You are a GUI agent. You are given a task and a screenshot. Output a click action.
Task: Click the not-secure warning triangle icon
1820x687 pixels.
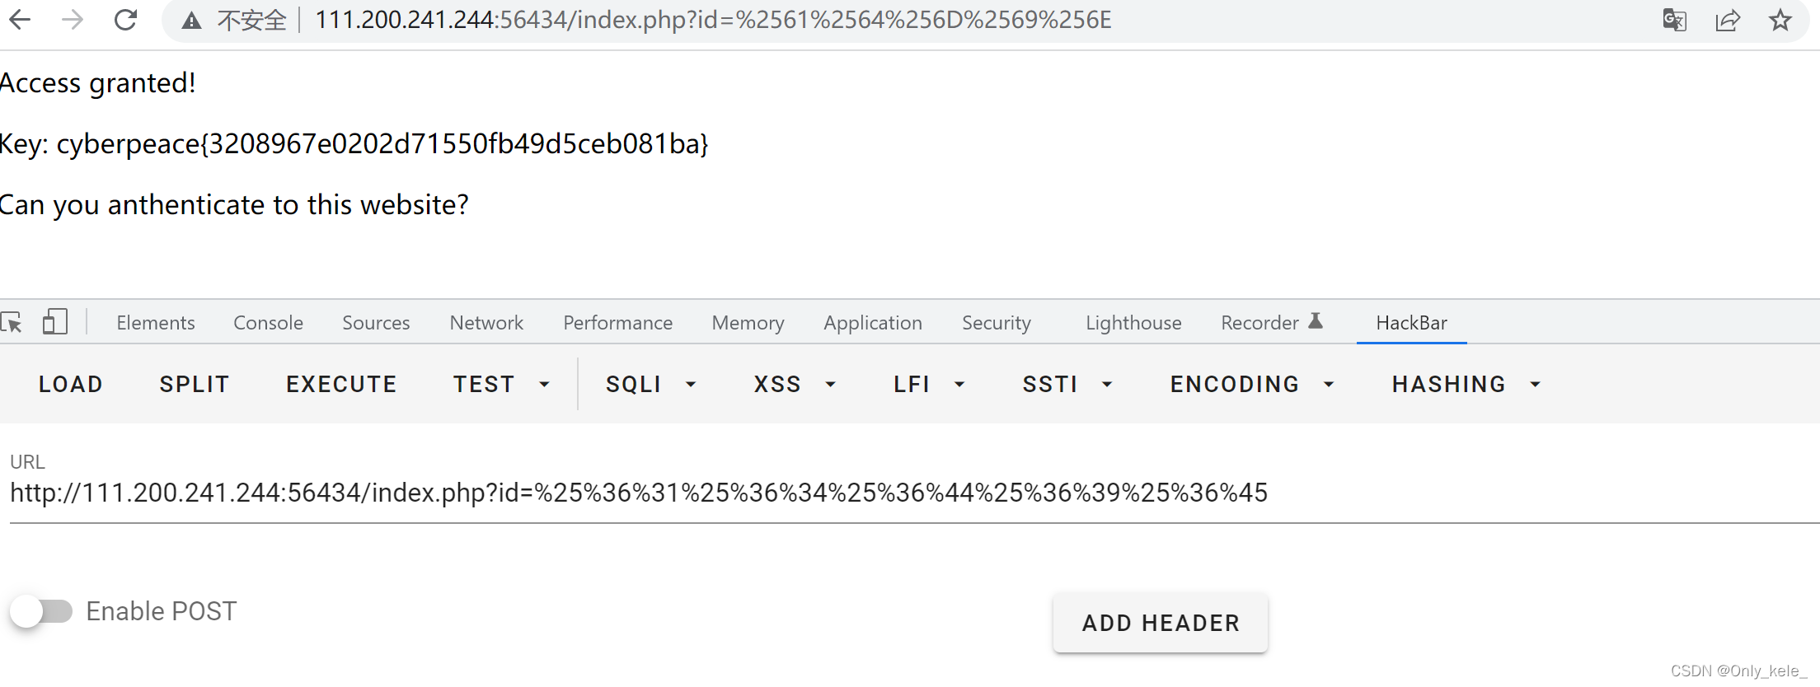coord(191,21)
